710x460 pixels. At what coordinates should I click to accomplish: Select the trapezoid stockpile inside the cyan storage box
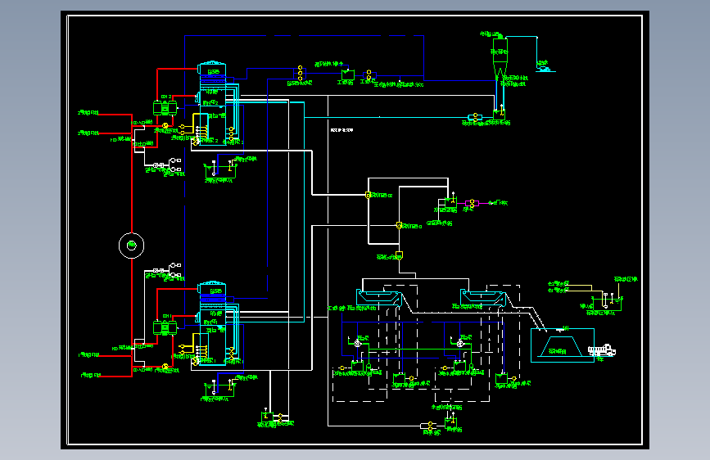click(558, 346)
